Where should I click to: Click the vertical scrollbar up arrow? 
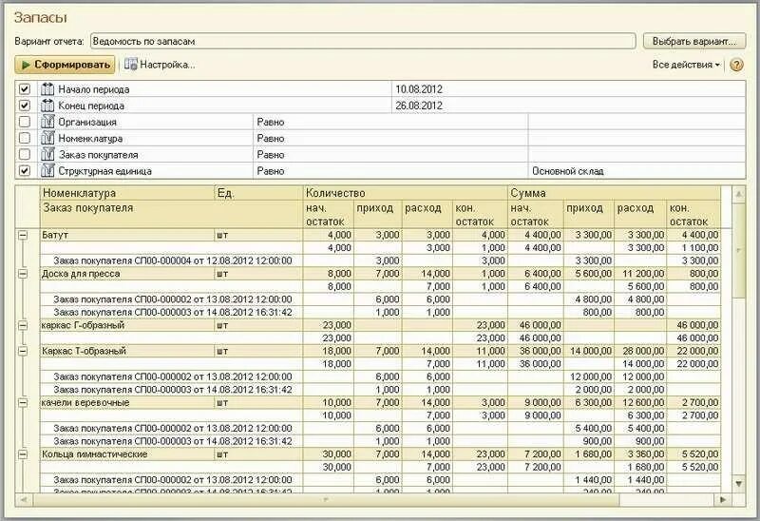point(739,195)
